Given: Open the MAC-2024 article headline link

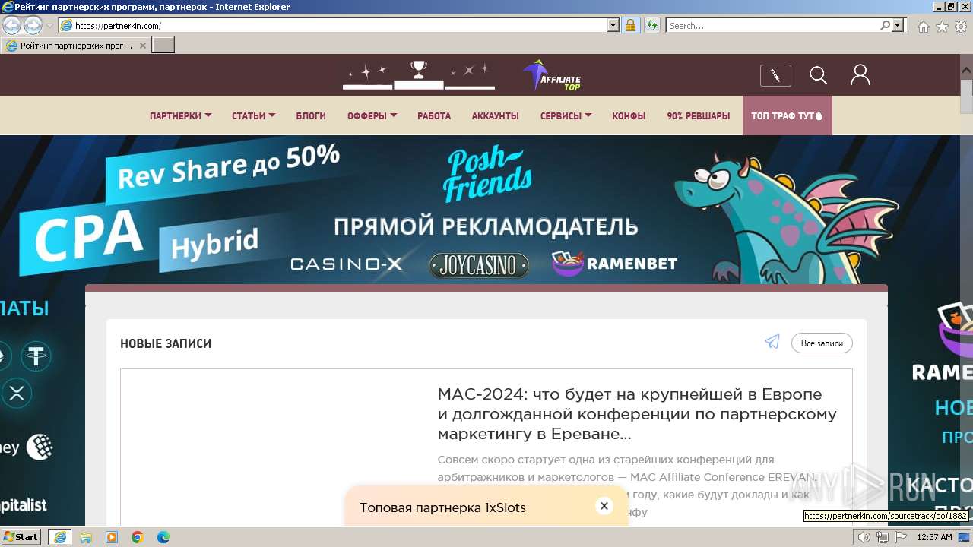Looking at the screenshot, I should tap(637, 414).
